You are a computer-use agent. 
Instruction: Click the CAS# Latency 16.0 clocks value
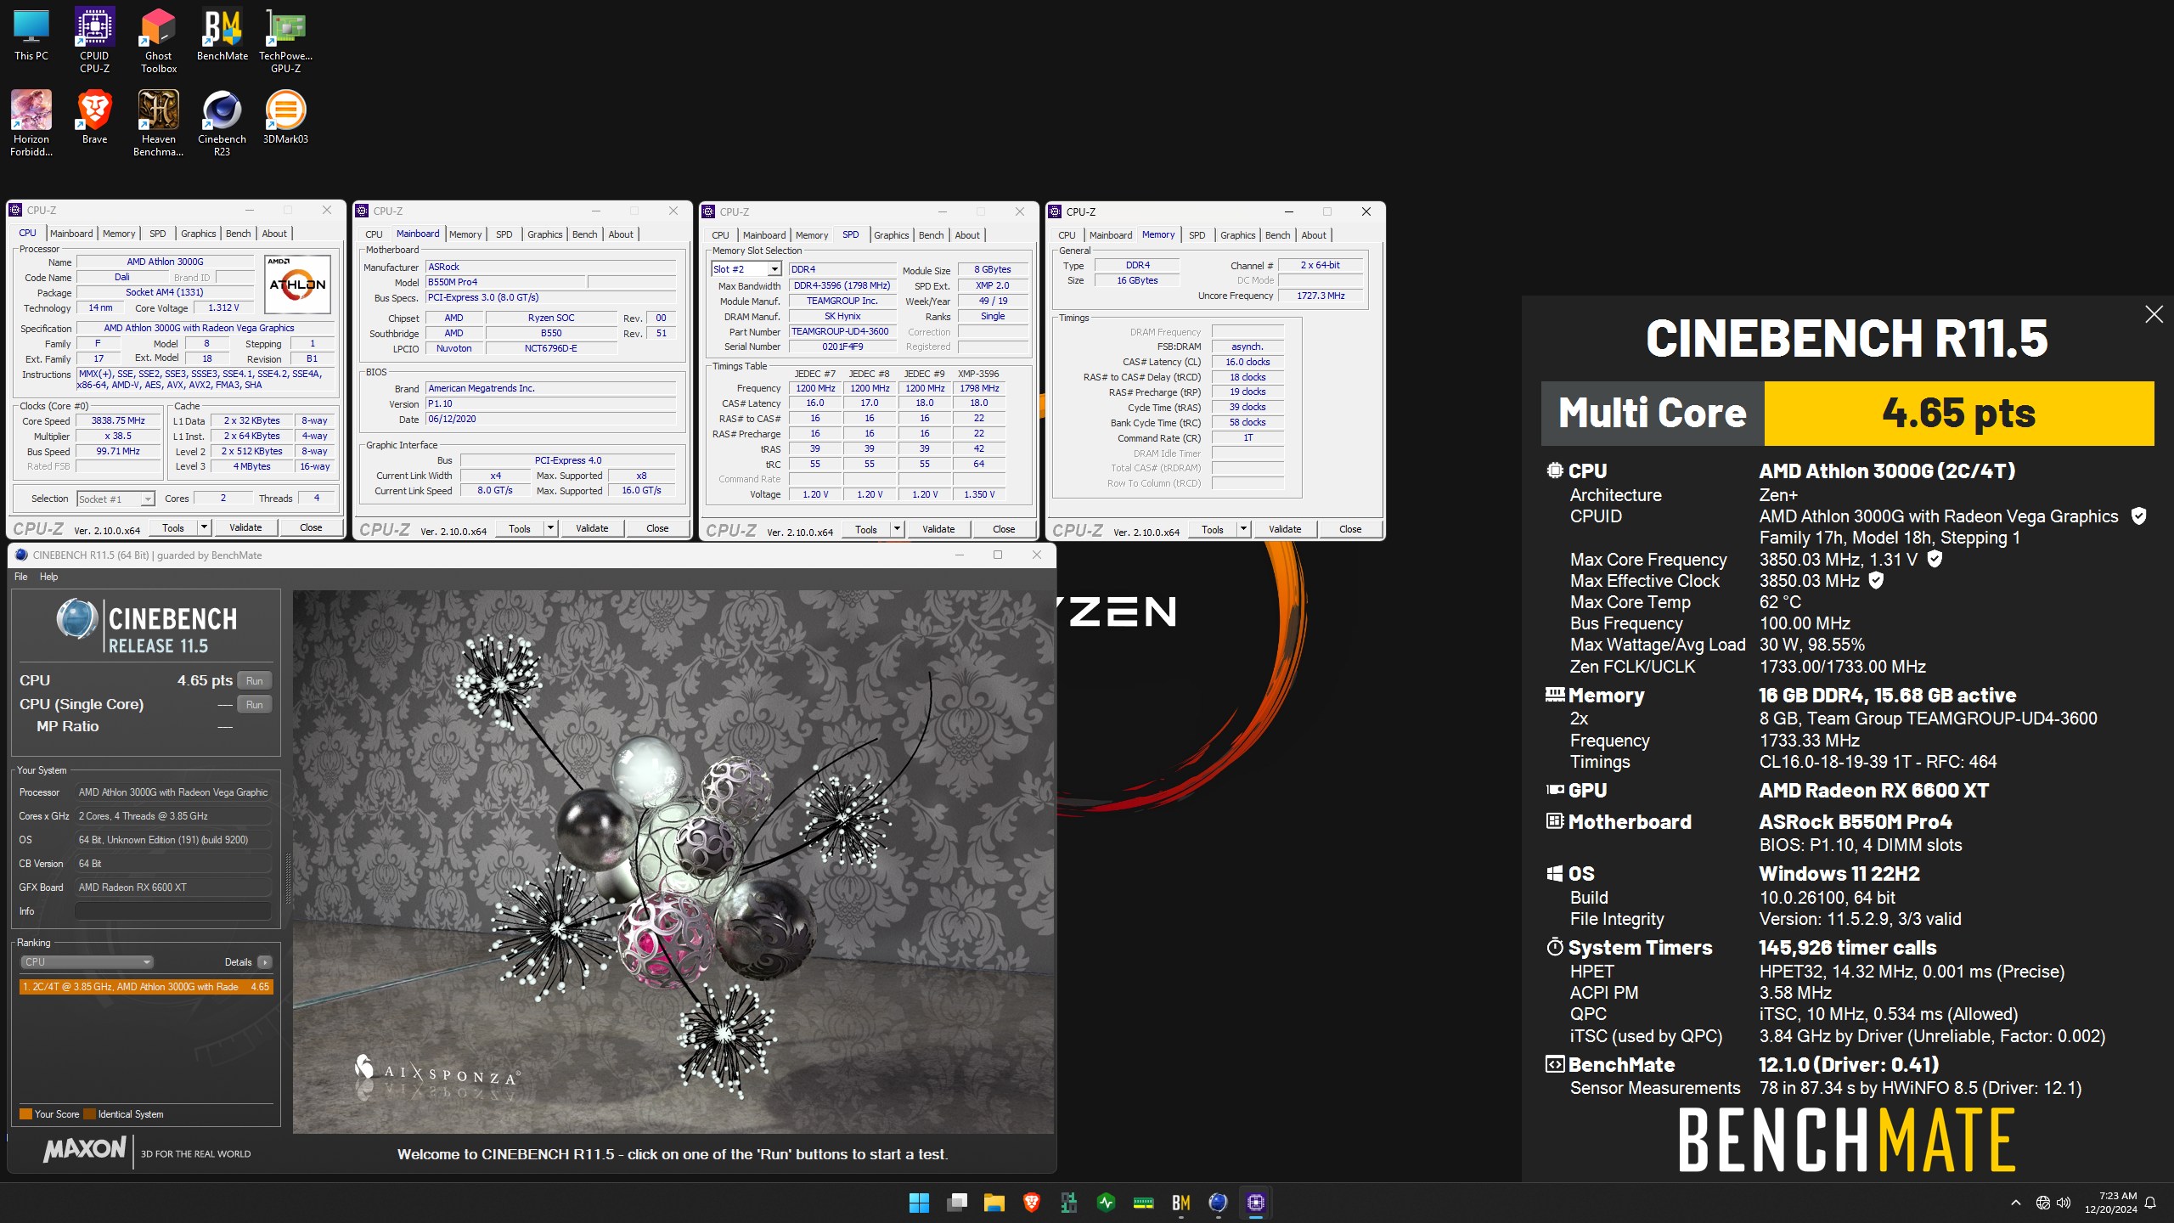coord(1248,362)
